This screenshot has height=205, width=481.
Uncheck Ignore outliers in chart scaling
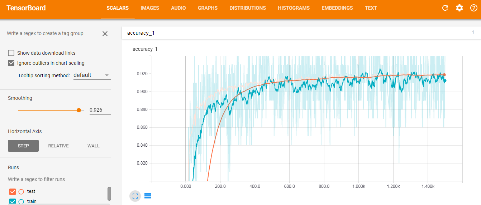(11, 63)
